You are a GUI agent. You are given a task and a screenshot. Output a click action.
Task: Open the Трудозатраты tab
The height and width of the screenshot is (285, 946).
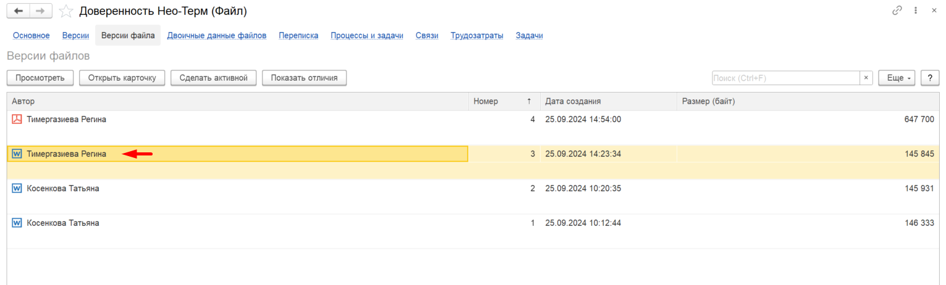[477, 36]
